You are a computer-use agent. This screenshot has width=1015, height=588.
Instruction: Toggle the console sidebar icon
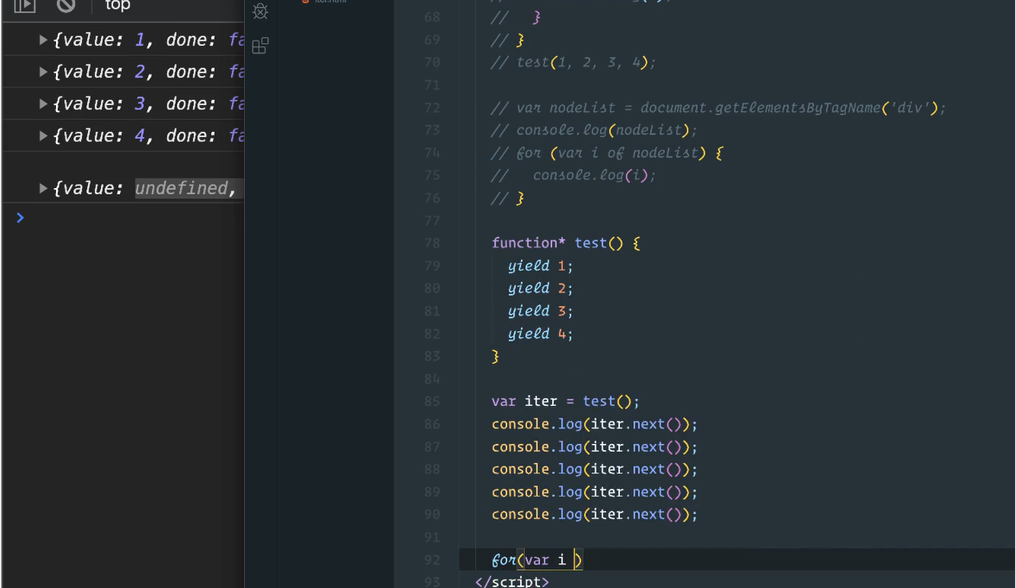[25, 5]
